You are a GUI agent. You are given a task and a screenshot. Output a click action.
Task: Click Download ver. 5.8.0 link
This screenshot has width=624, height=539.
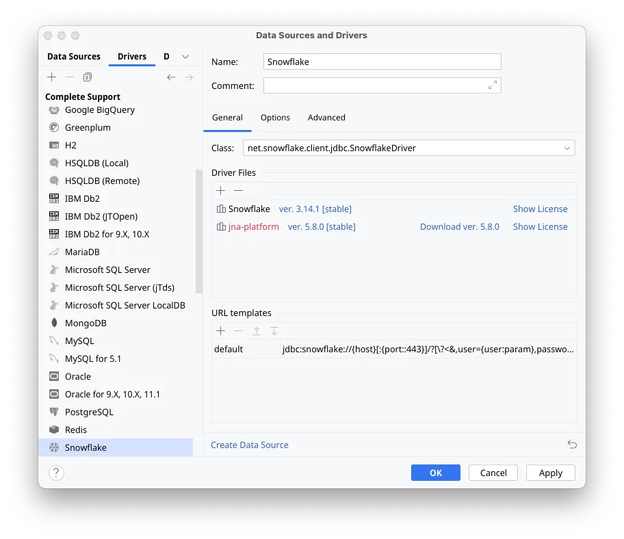[x=459, y=227]
